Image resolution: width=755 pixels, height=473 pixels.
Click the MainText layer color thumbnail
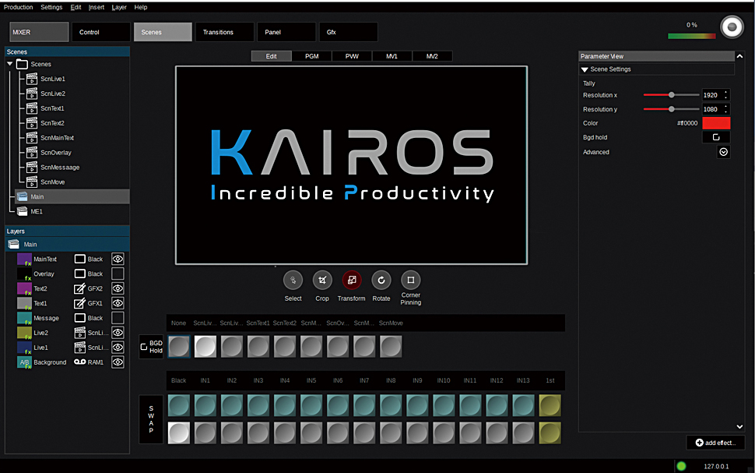click(x=25, y=259)
